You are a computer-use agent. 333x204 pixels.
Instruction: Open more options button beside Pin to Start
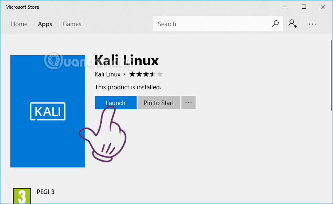point(189,103)
